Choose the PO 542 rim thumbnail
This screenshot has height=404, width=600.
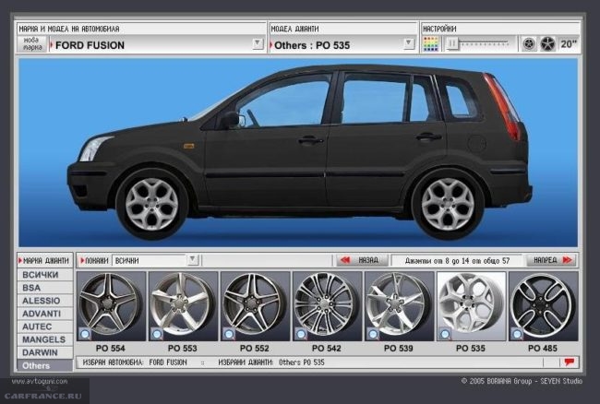point(327,306)
